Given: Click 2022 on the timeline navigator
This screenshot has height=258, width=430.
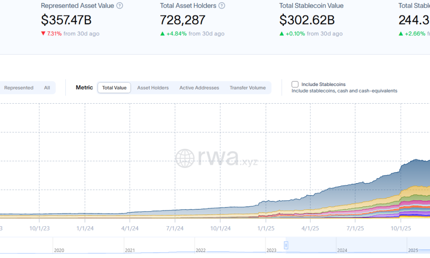Looking at the screenshot, I should [201, 250].
